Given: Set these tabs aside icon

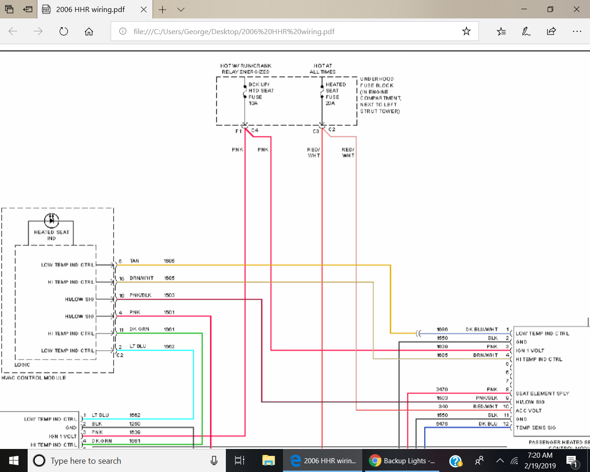Looking at the screenshot, I should [28, 9].
